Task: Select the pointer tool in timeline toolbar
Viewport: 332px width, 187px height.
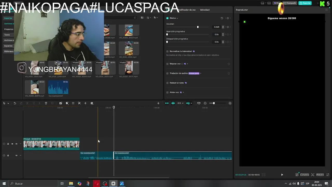Action: coord(4,103)
